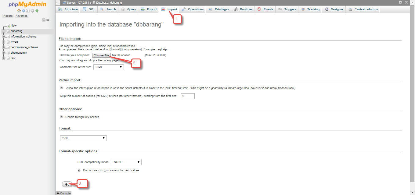
Task: Open the character set dropdown showing utf-8
Action: 108,67
